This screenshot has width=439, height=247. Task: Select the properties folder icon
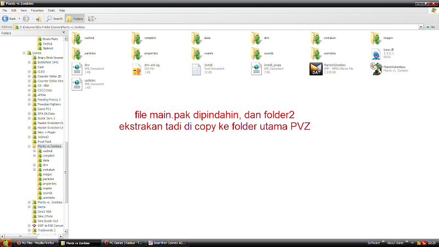tap(137, 54)
